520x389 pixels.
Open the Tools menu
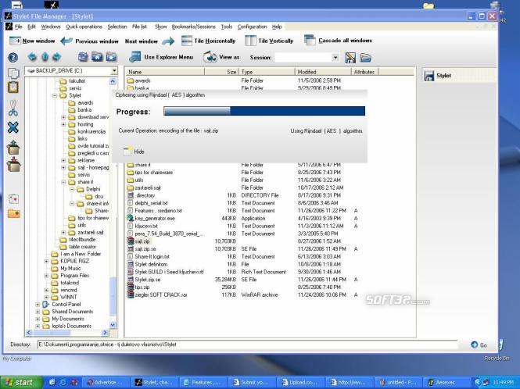[227, 27]
